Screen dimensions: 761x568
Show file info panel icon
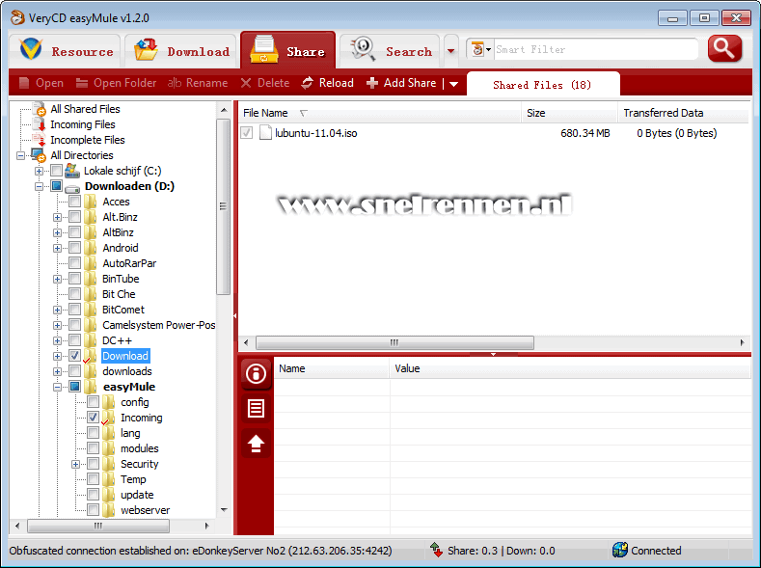point(256,374)
